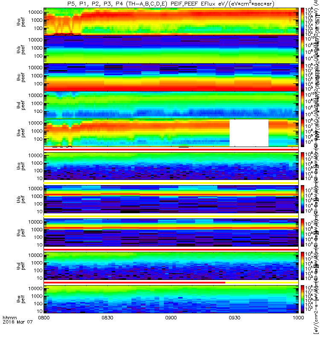320x342 pixels.
Task: Click the 0800 time axis label
Action: (x=44, y=318)
